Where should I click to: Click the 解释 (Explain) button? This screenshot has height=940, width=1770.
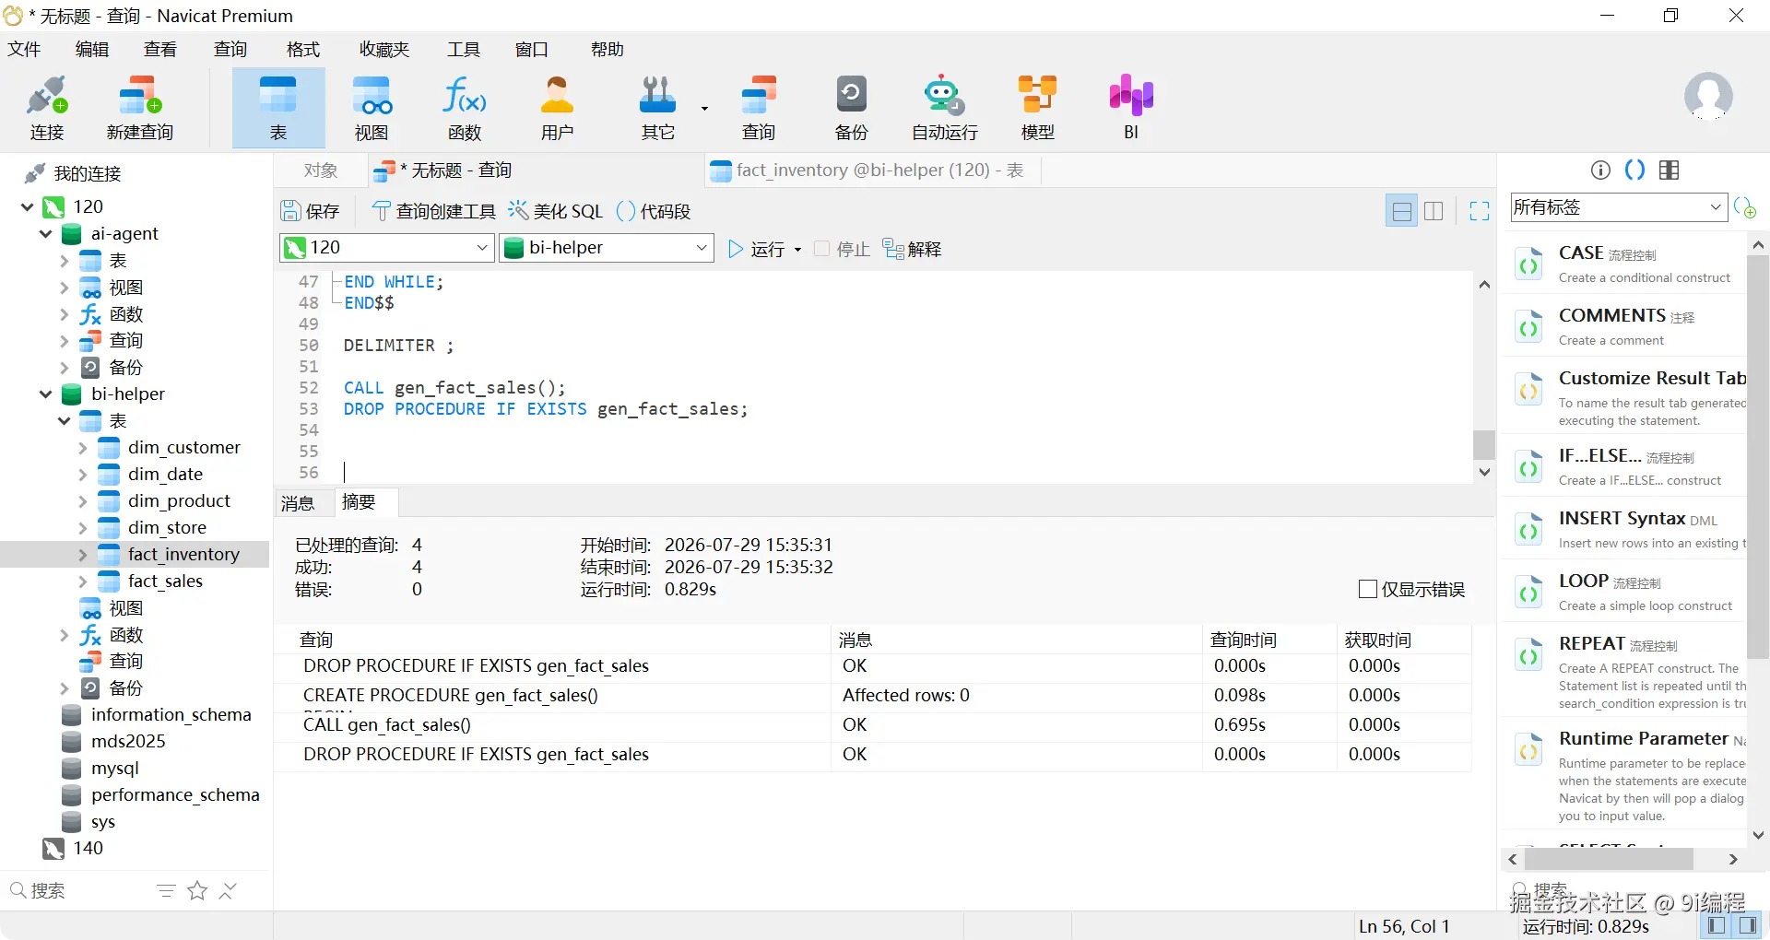[x=912, y=249]
